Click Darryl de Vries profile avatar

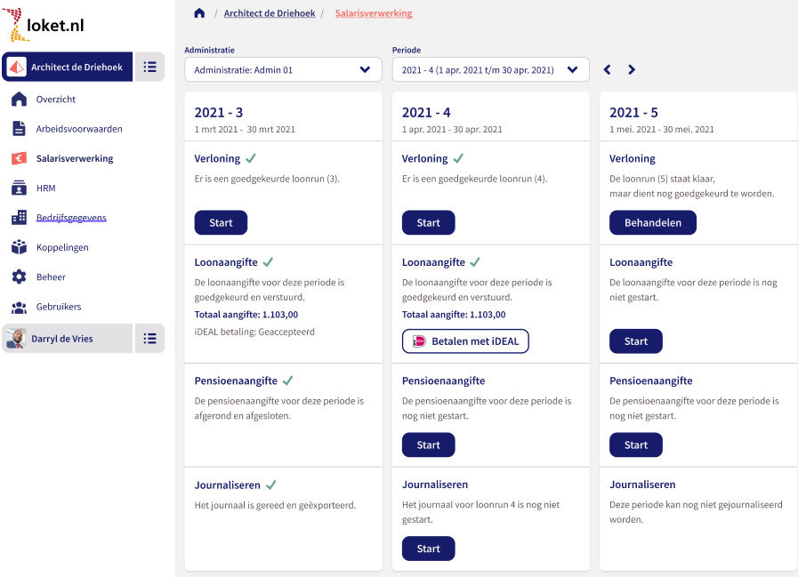click(x=16, y=339)
